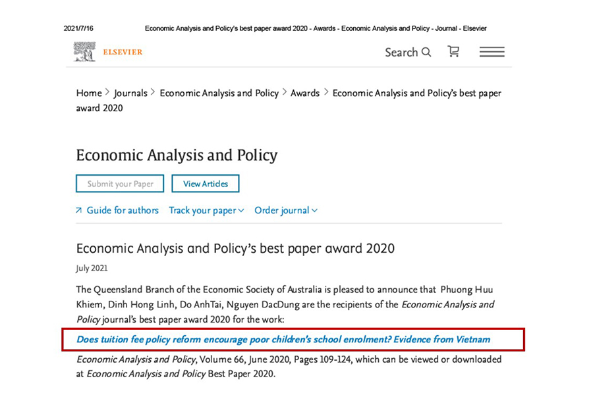Click the Economic Analysis and Policy journal title
The height and width of the screenshot is (395, 593).
(177, 155)
